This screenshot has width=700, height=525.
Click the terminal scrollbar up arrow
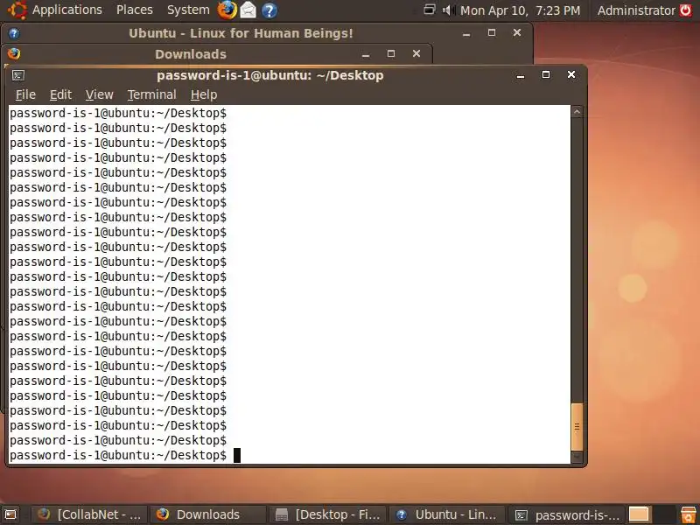[x=577, y=112]
